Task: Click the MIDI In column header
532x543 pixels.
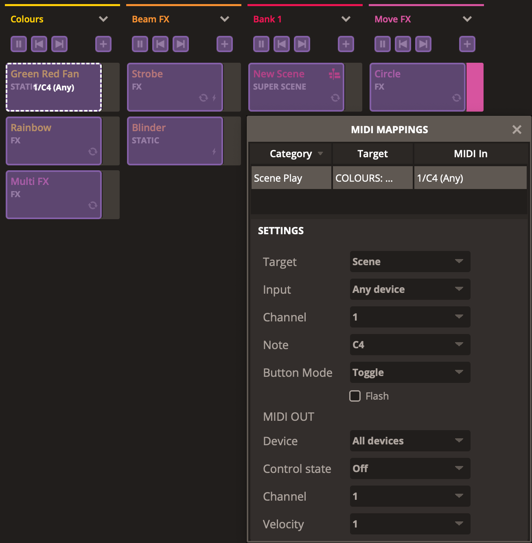Action: [x=471, y=154]
